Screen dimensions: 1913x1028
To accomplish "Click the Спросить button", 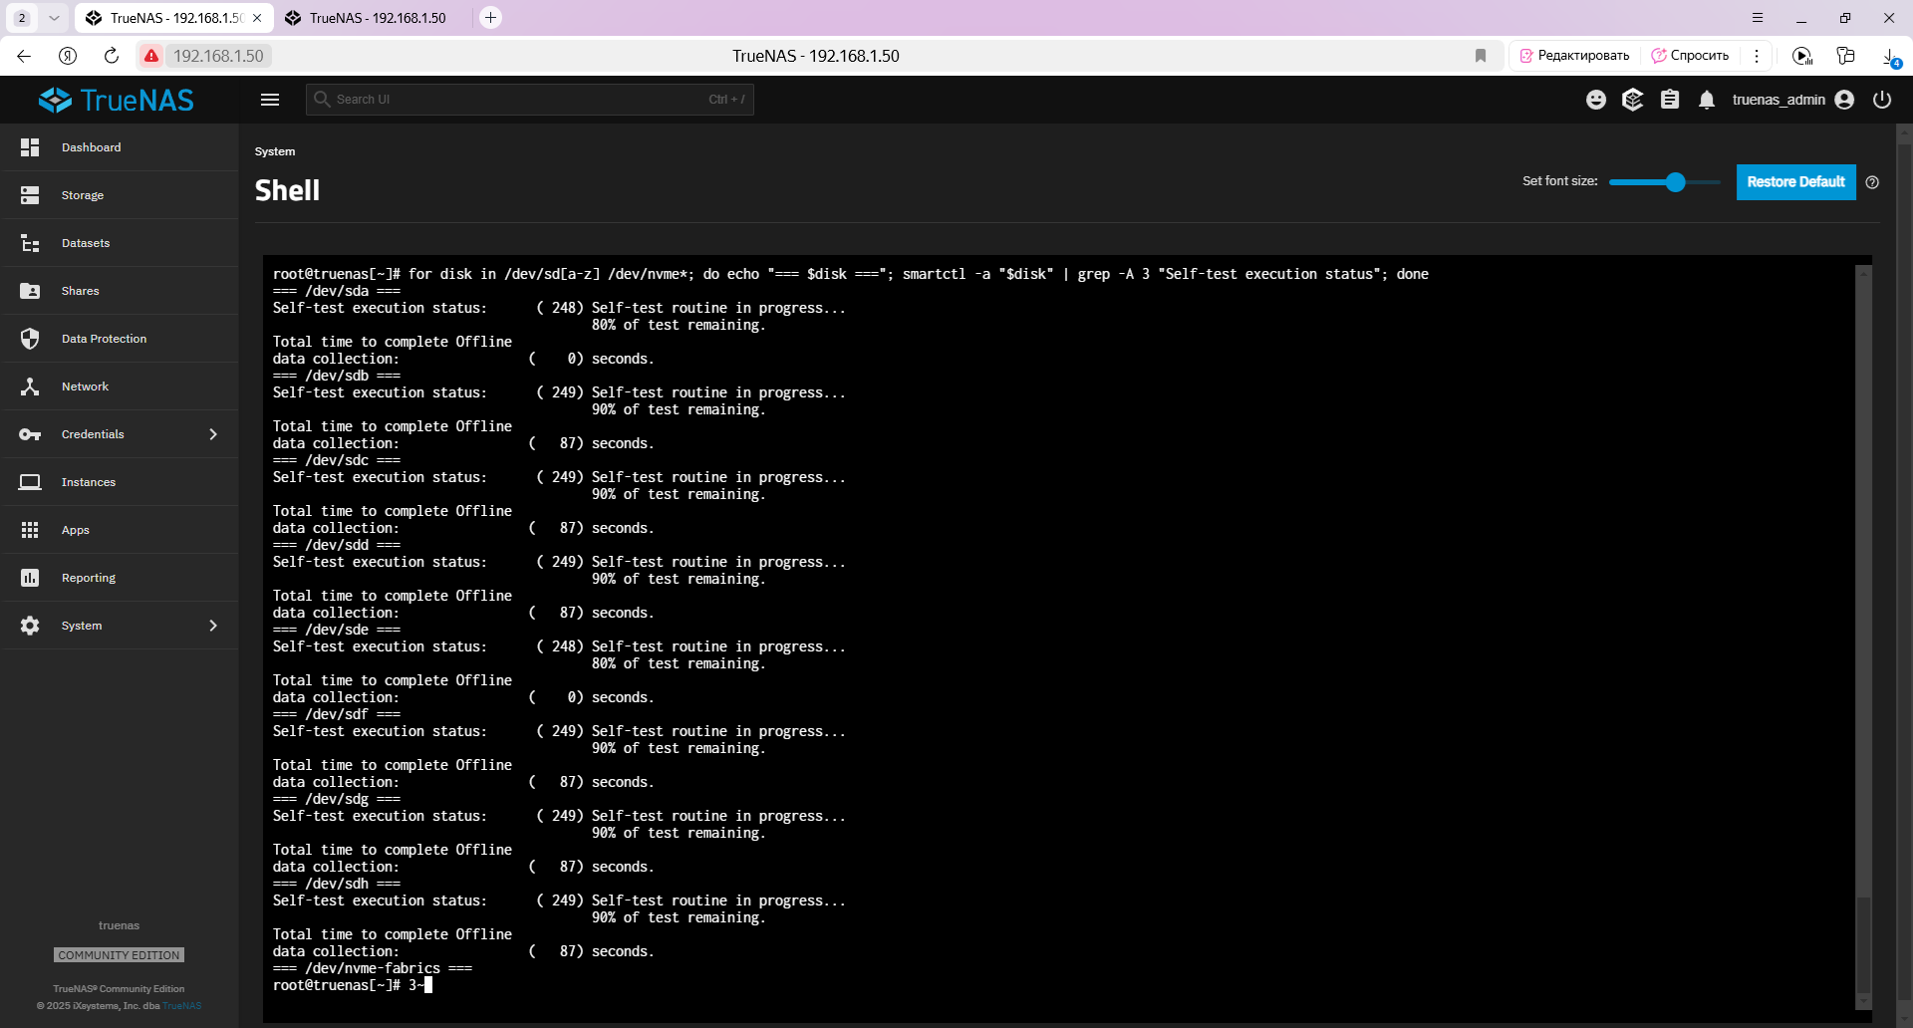I will [1691, 56].
